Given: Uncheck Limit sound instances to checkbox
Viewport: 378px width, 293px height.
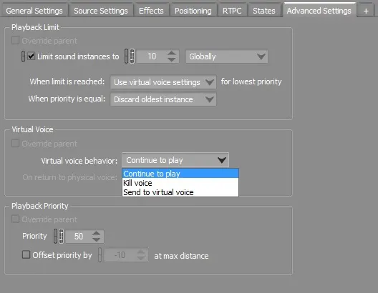Looking at the screenshot, I should tap(31, 56).
